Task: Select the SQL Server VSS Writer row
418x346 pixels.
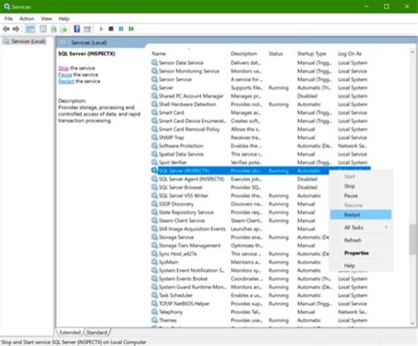Action: [x=240, y=195]
